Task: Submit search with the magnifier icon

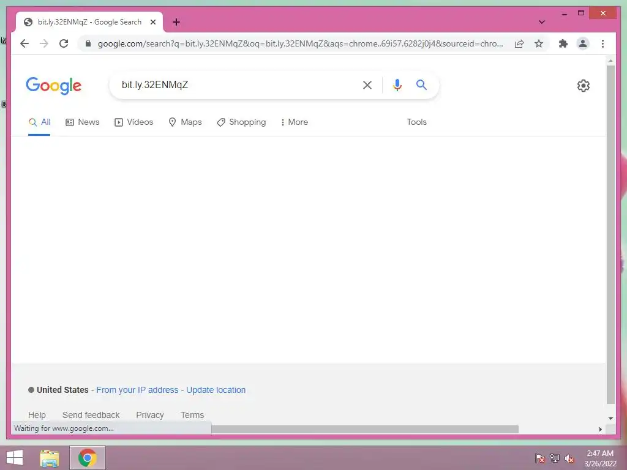Action: coord(421,84)
